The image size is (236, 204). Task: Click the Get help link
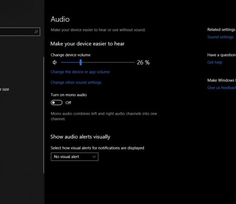click(215, 62)
